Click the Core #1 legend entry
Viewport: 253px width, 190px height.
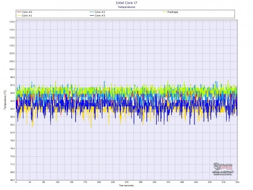tap(25, 16)
